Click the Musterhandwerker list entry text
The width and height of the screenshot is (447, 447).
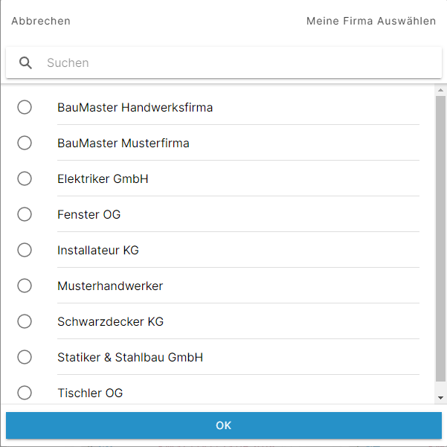coord(110,286)
